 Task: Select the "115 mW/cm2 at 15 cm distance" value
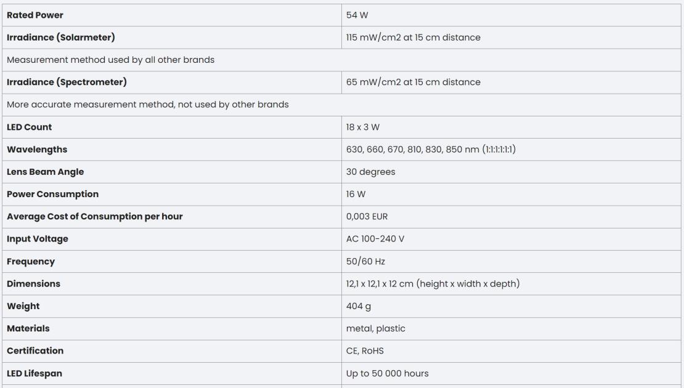pyautogui.click(x=413, y=38)
